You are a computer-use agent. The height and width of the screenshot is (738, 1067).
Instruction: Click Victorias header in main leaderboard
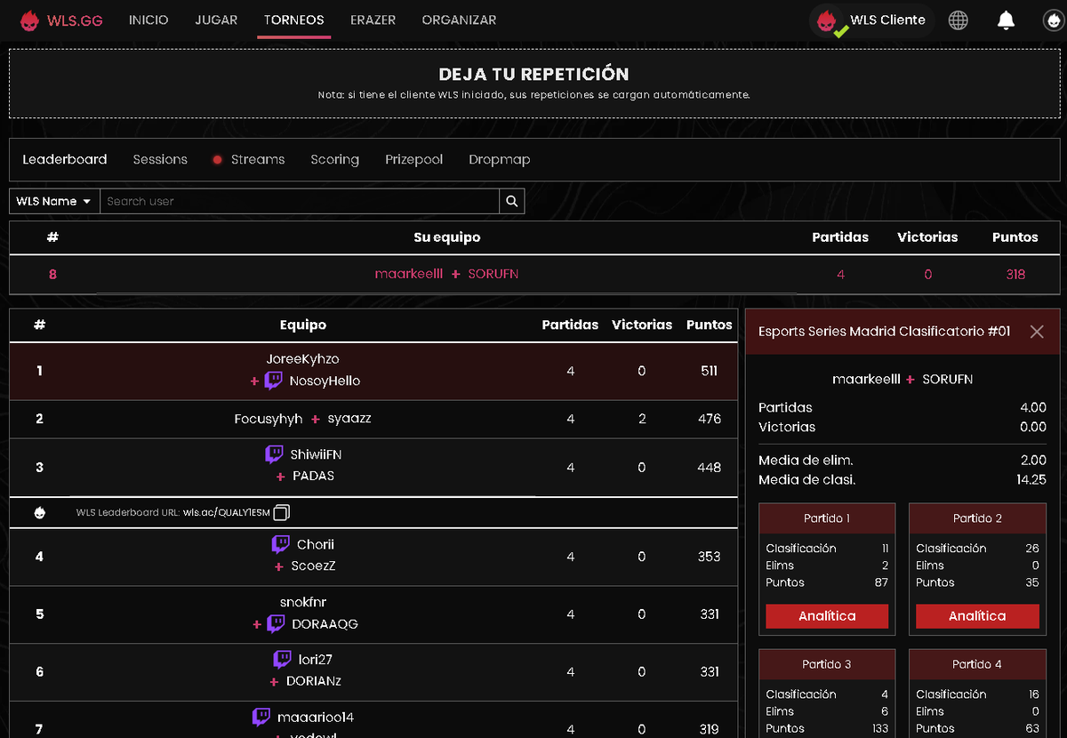[x=642, y=325]
